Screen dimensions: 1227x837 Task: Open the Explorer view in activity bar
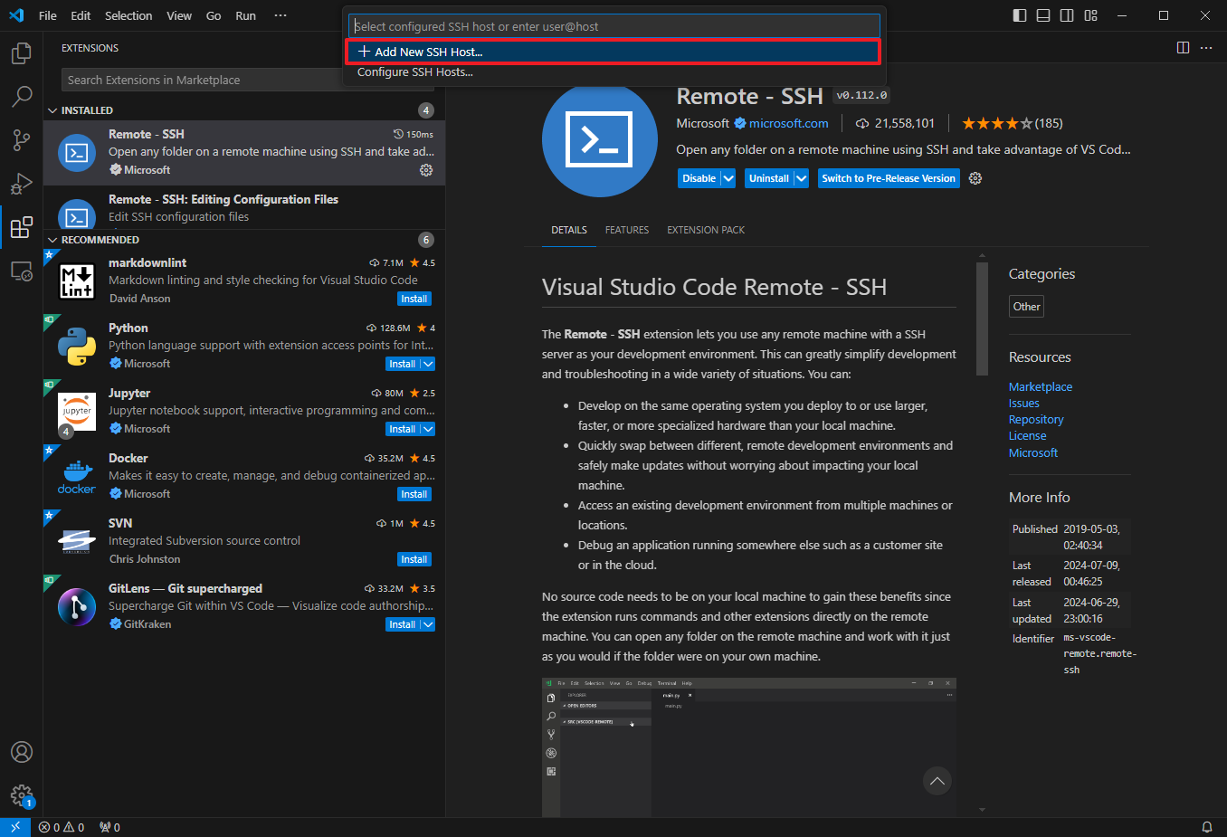click(21, 53)
